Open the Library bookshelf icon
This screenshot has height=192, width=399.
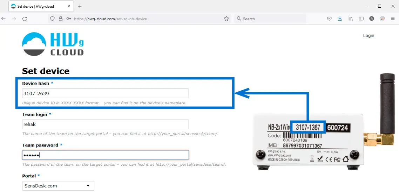(x=350, y=19)
